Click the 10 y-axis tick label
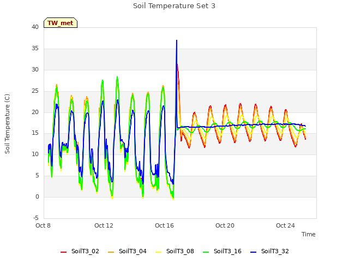 tap(35, 154)
